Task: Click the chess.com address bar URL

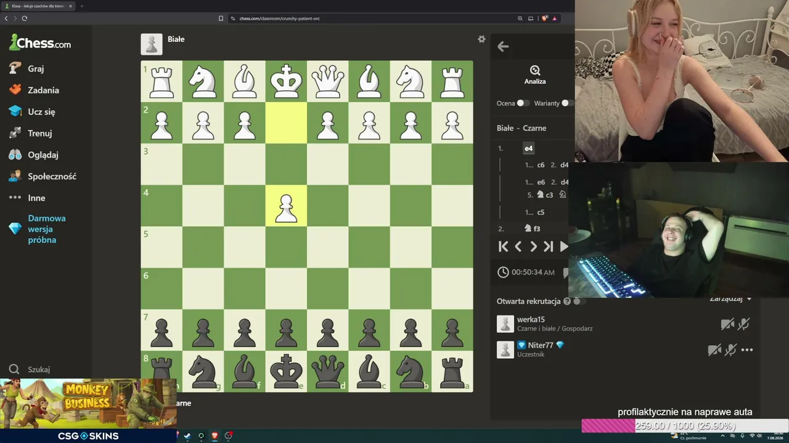Action: 279,18
